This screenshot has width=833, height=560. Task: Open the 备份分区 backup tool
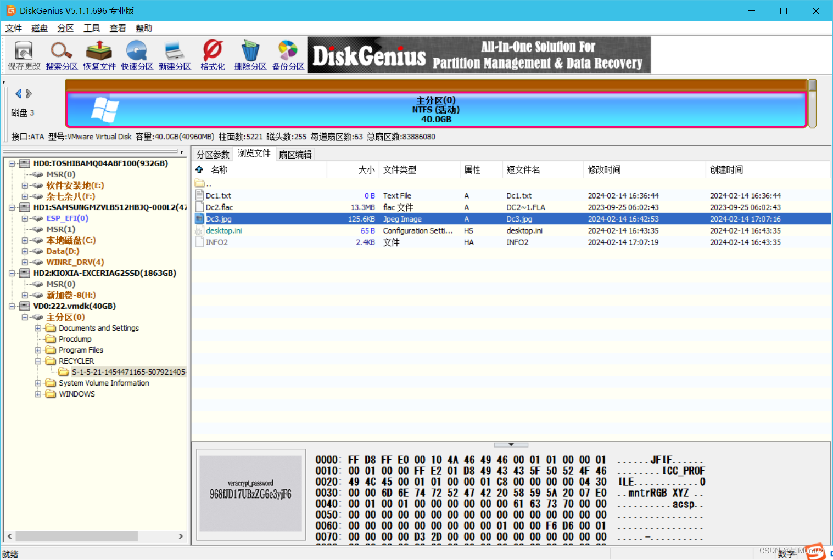(288, 54)
